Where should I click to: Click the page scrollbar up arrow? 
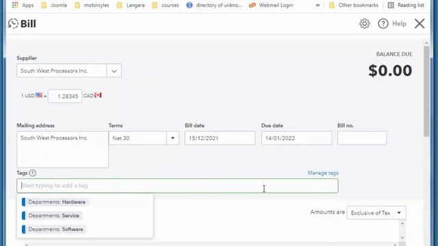pyautogui.click(x=426, y=43)
